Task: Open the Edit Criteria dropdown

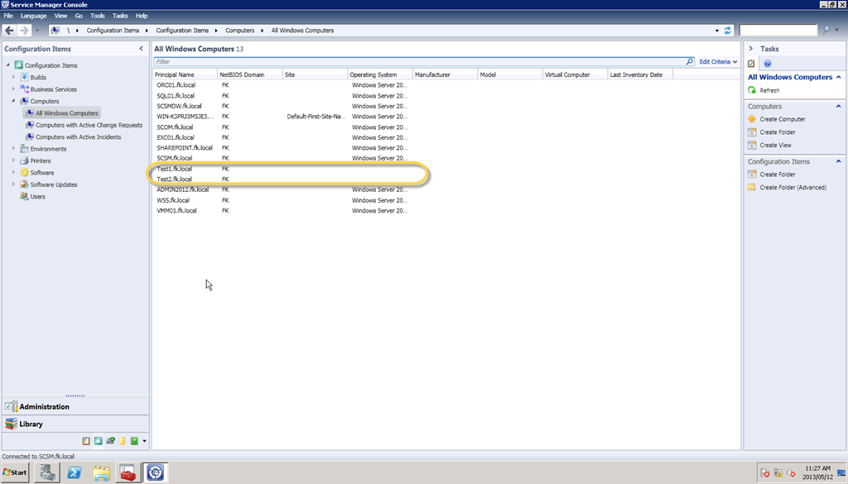Action: [718, 62]
